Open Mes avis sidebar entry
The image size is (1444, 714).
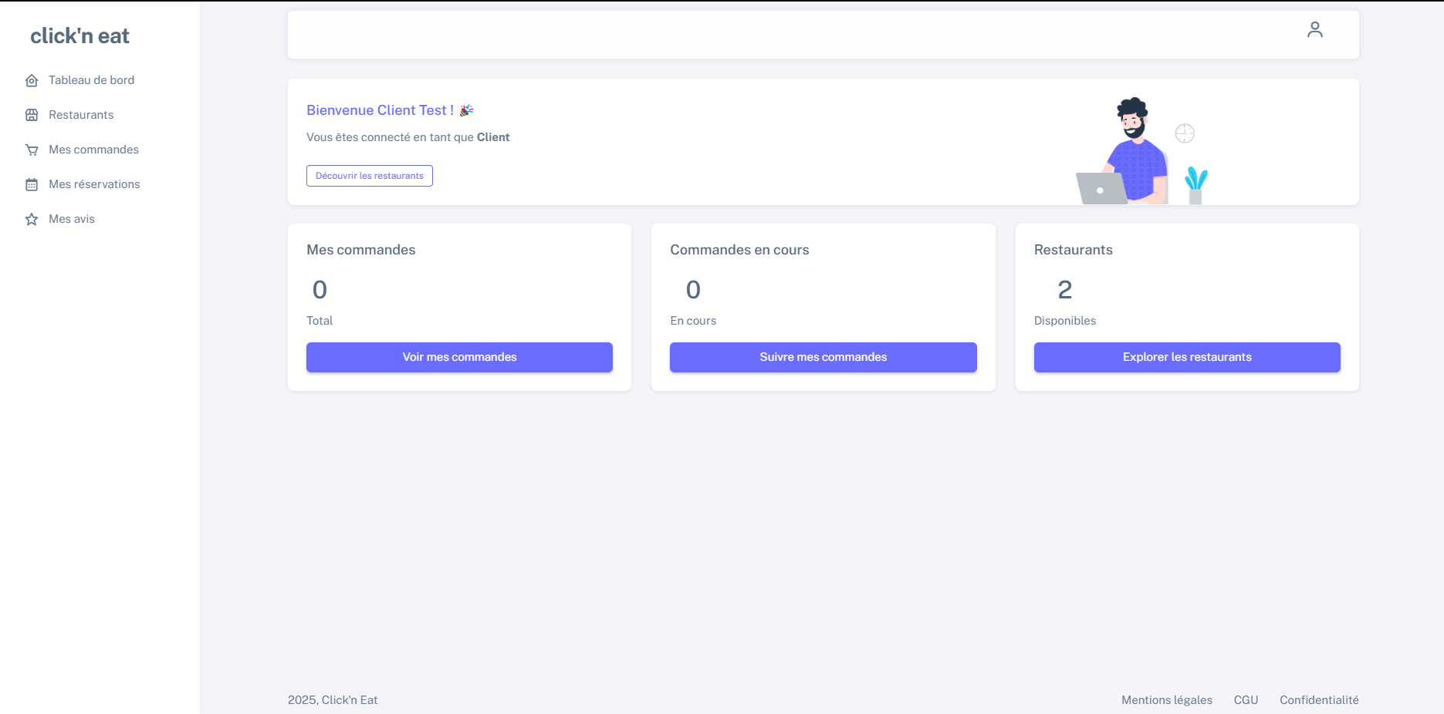tap(72, 219)
